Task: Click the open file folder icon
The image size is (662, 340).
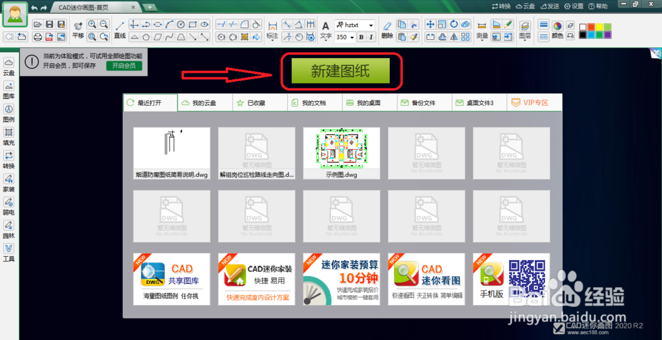Action: [x=38, y=24]
